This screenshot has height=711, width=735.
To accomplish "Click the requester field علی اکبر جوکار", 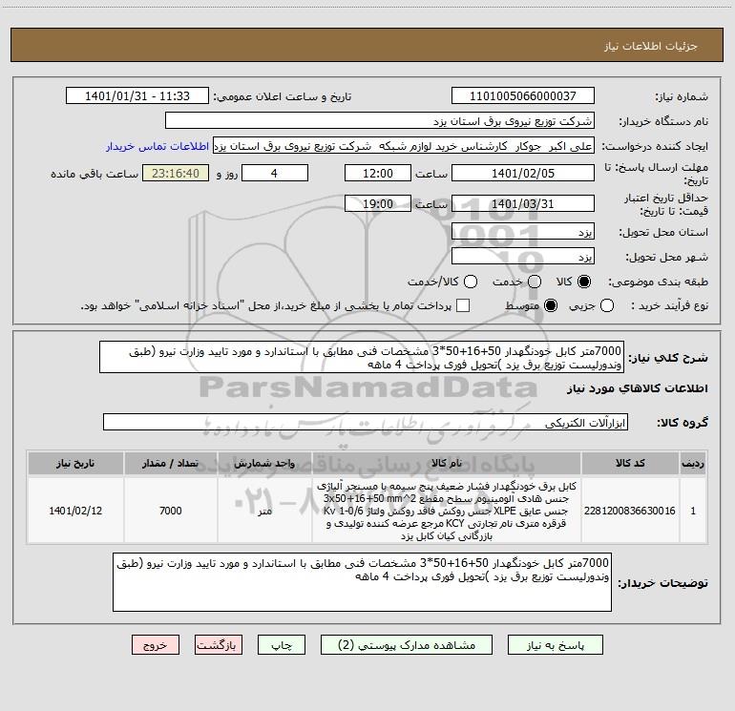I will coord(404,146).
